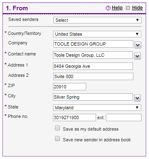The width and height of the screenshot is (149, 159).
Task: Click the Help question mark icon
Action: click(108, 8)
